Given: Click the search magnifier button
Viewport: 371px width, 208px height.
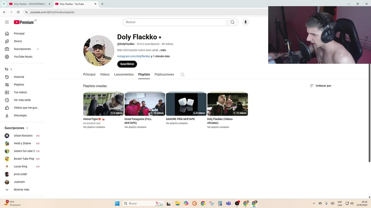Looking at the screenshot, I should [x=232, y=22].
